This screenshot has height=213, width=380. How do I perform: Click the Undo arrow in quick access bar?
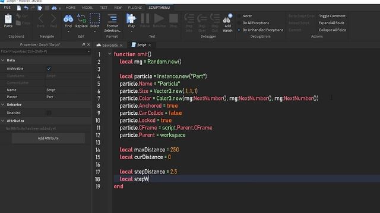point(26,8)
